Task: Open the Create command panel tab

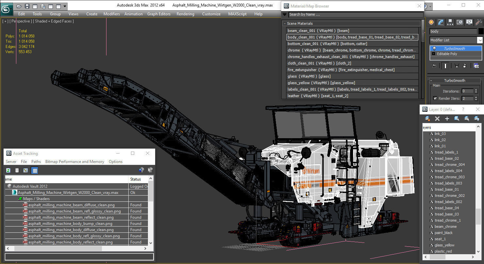Action: coord(431,22)
